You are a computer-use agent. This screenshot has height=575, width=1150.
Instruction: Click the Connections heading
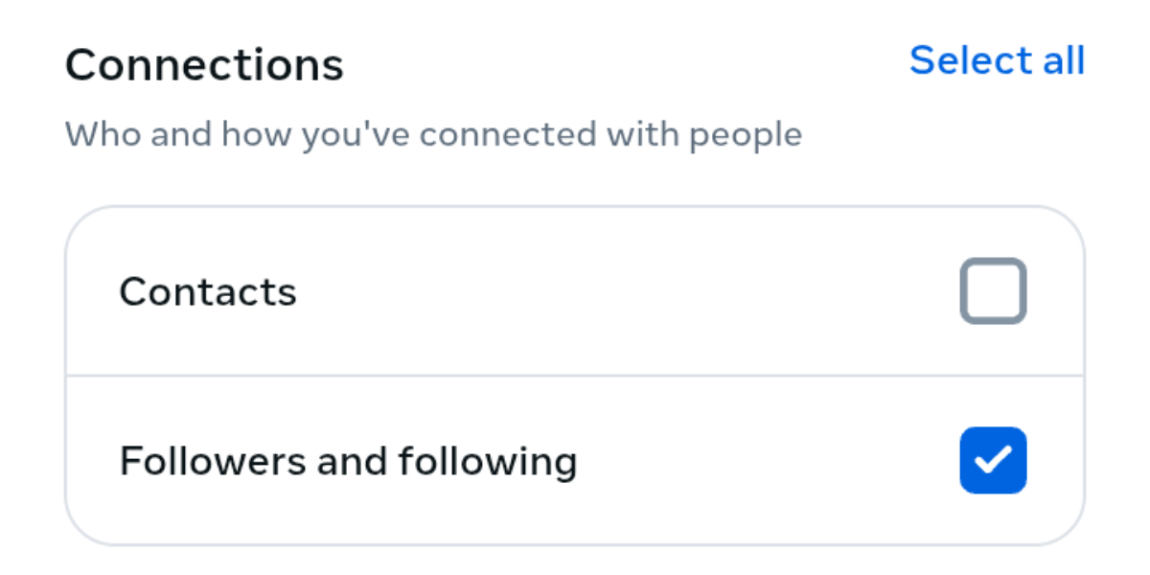[204, 63]
